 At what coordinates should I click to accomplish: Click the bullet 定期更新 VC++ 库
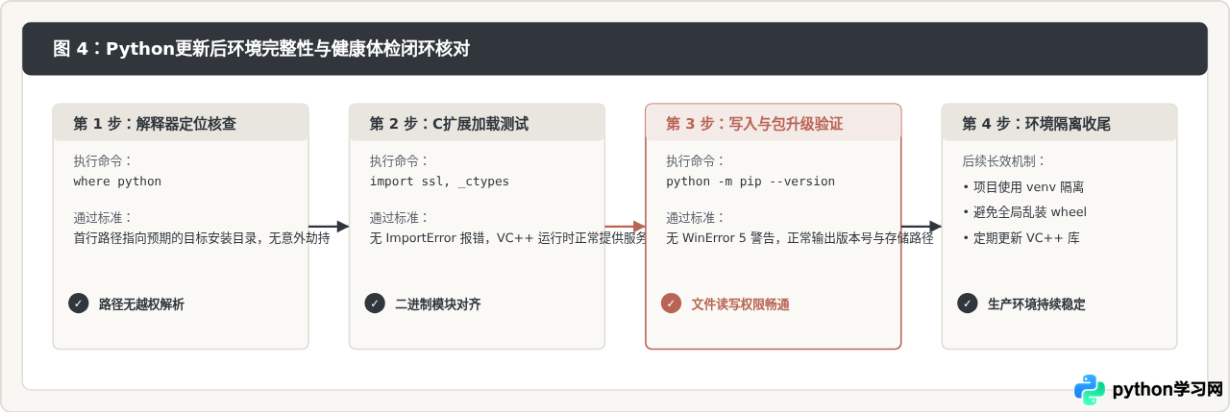[x=1021, y=237]
